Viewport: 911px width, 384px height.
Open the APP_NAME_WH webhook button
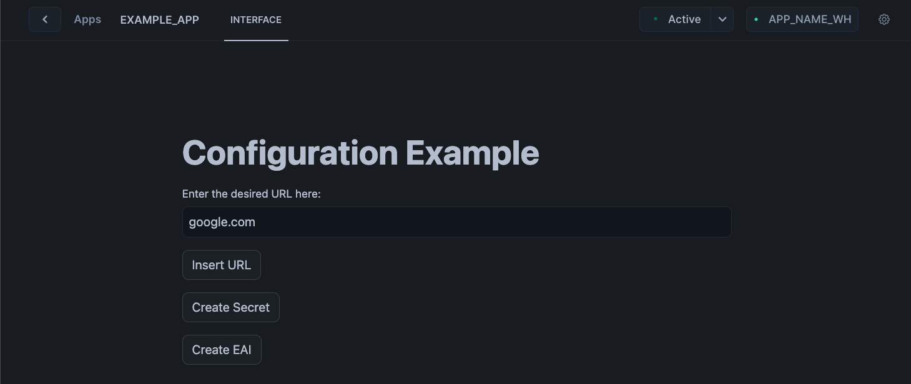pos(802,19)
